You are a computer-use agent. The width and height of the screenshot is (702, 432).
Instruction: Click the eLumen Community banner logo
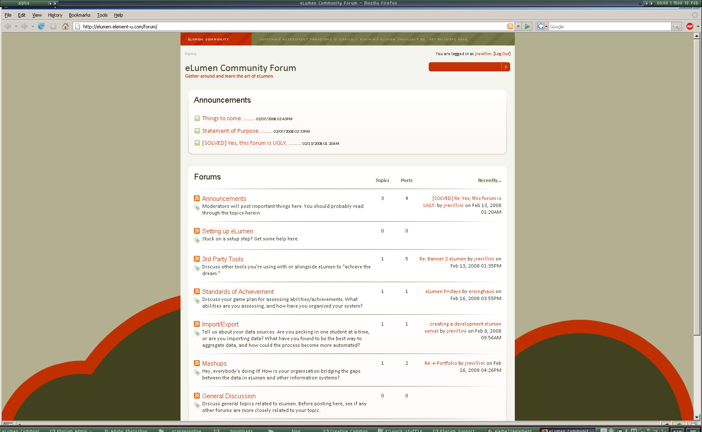[x=216, y=39]
